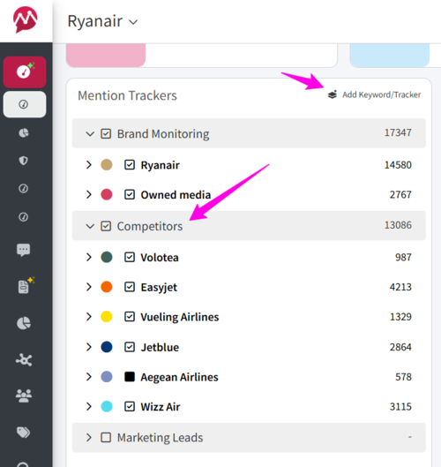Screen dimensions: 441x467
Task: Click the Volotea tracker name
Action: click(160, 257)
